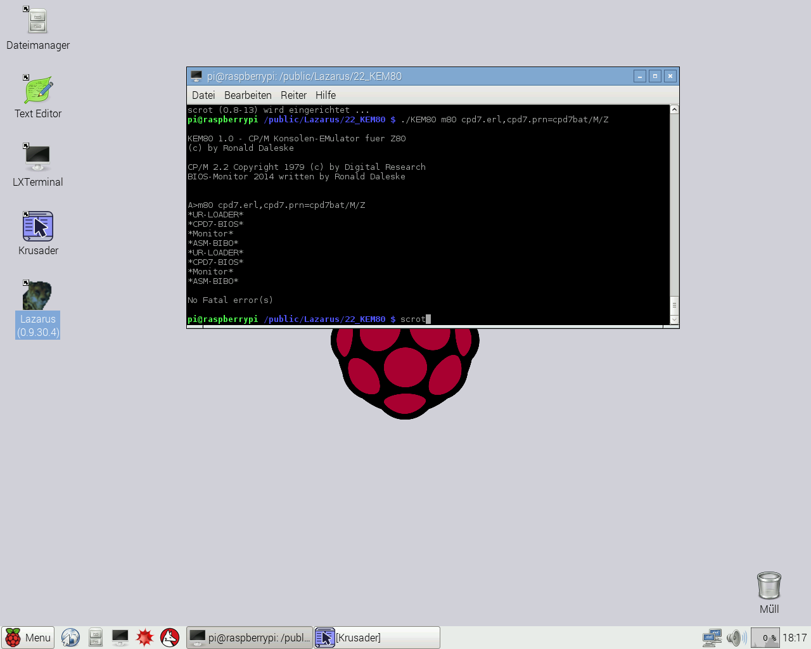
Task: Click the red Mathematica spikey icon in the taskbar
Action: click(145, 638)
